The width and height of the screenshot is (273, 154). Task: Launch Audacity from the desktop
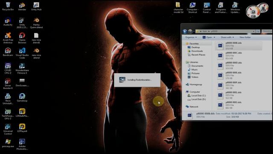tap(8, 22)
